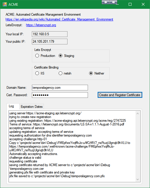
Task: Close the ACME window
Action: (x=143, y=4)
